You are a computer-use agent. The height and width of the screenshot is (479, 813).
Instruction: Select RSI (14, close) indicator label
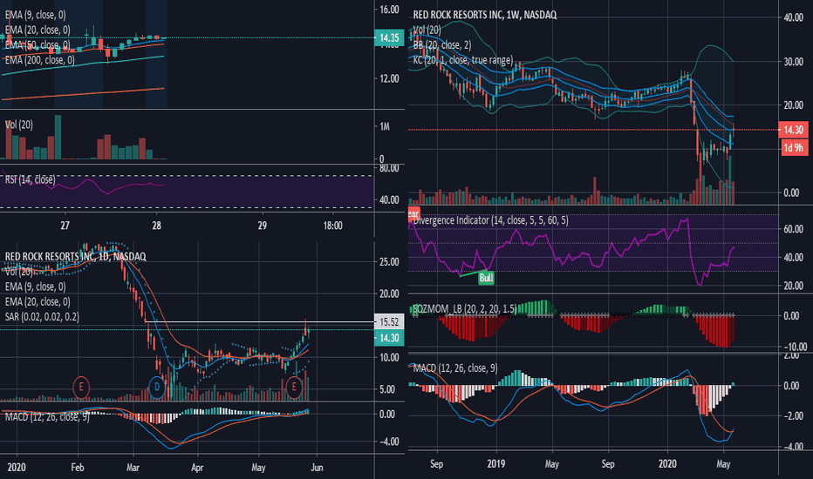point(30,179)
